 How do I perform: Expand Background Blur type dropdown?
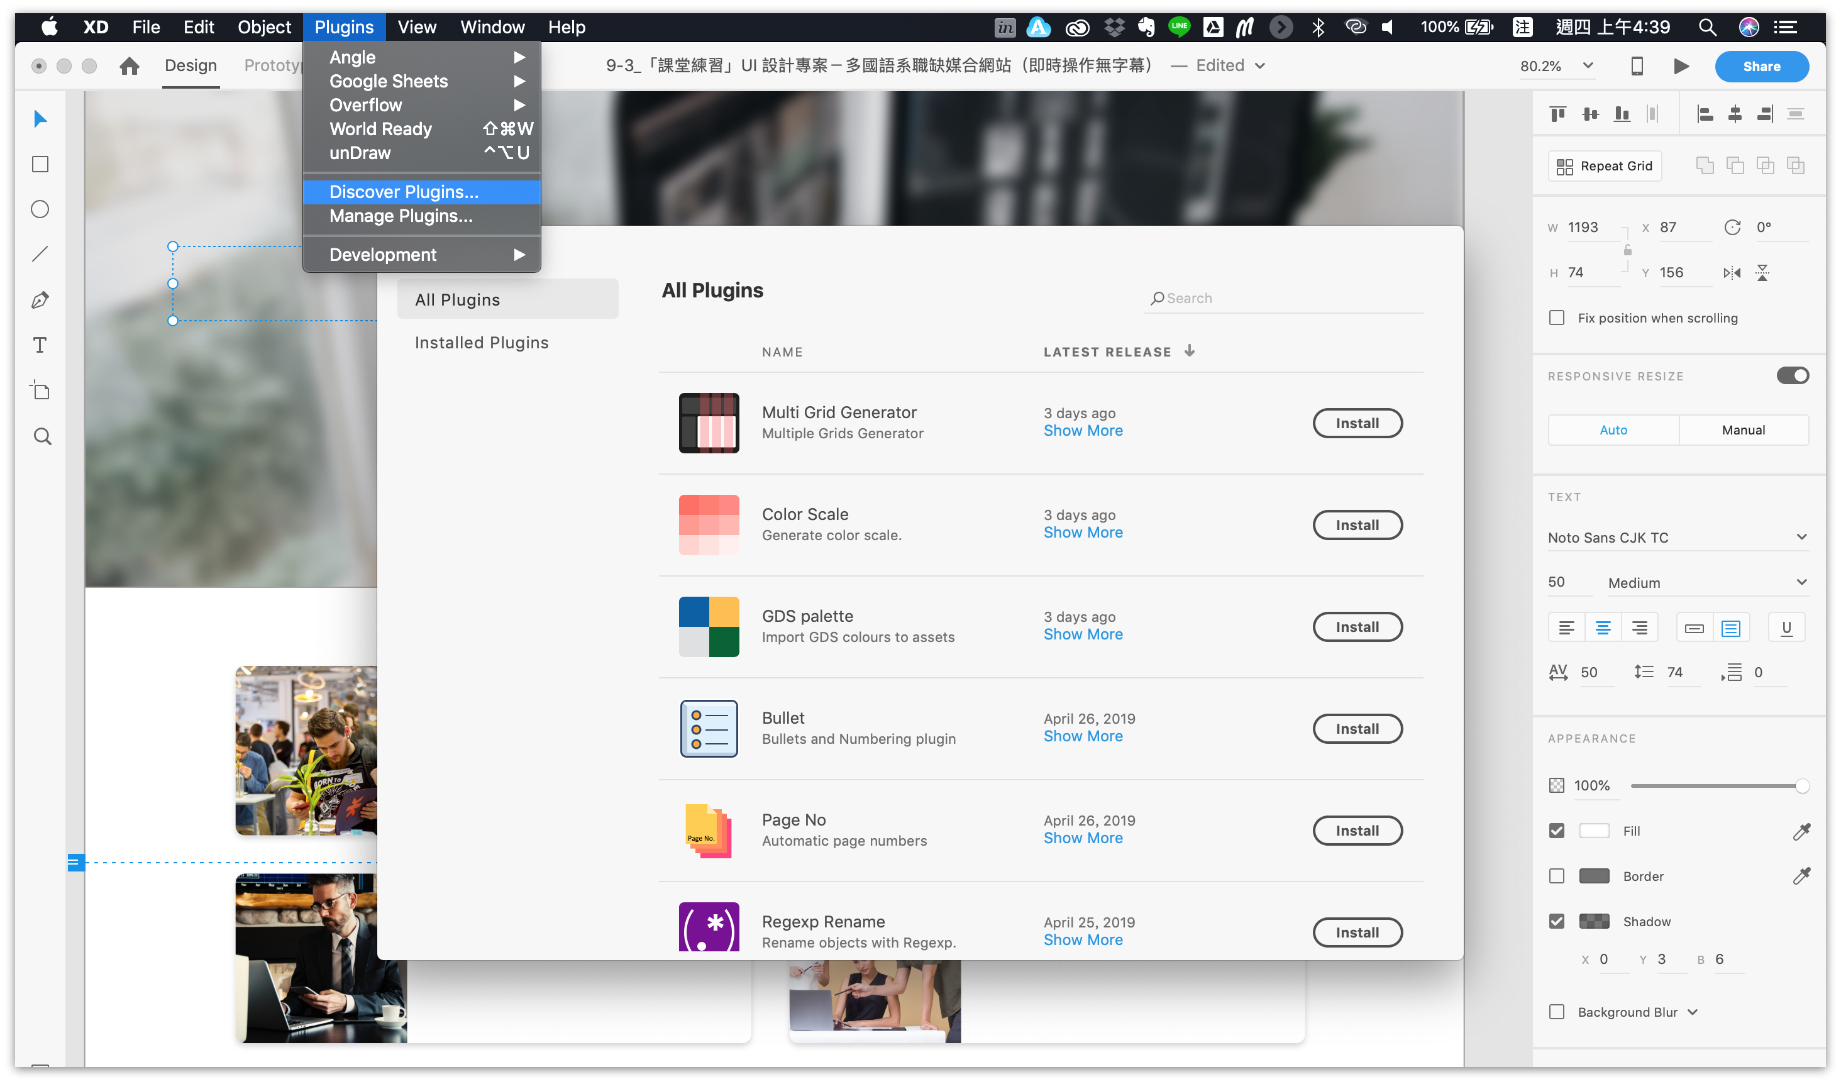(x=1692, y=1012)
